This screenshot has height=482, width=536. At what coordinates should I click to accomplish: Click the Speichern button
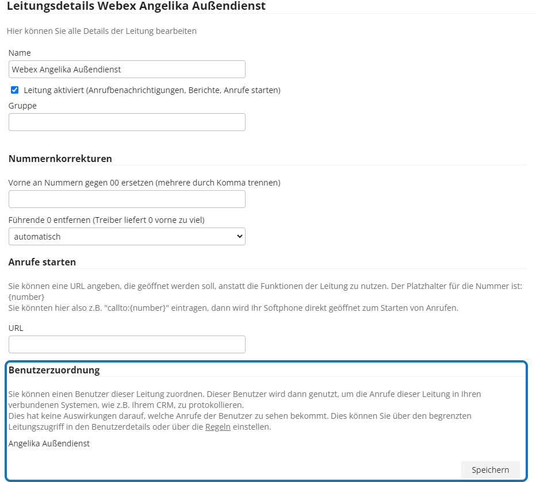490,470
